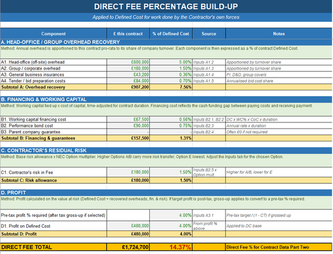Select 'B. FINANCING & WORKING CAPITAL' section heading

click(166, 99)
